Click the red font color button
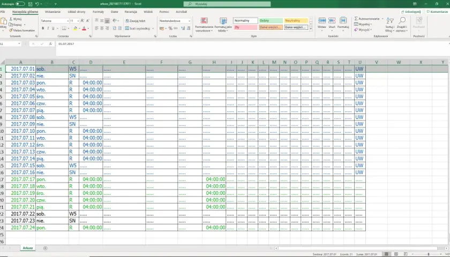This screenshot has height=257, width=450. [84, 28]
